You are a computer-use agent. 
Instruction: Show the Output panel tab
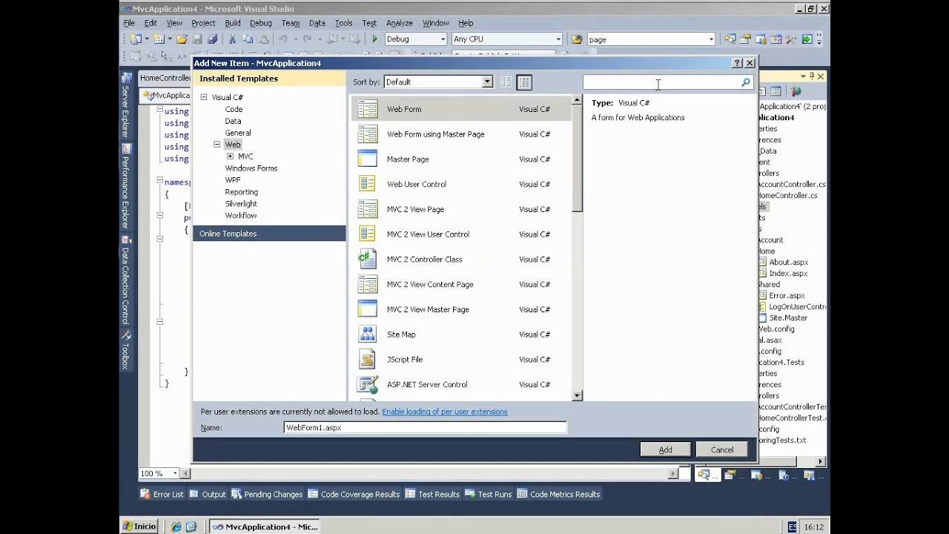[208, 495]
